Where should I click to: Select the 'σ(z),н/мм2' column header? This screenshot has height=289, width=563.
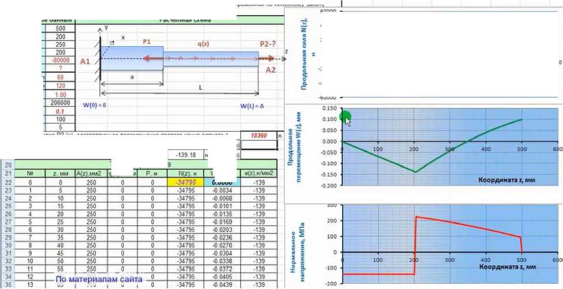259,173
